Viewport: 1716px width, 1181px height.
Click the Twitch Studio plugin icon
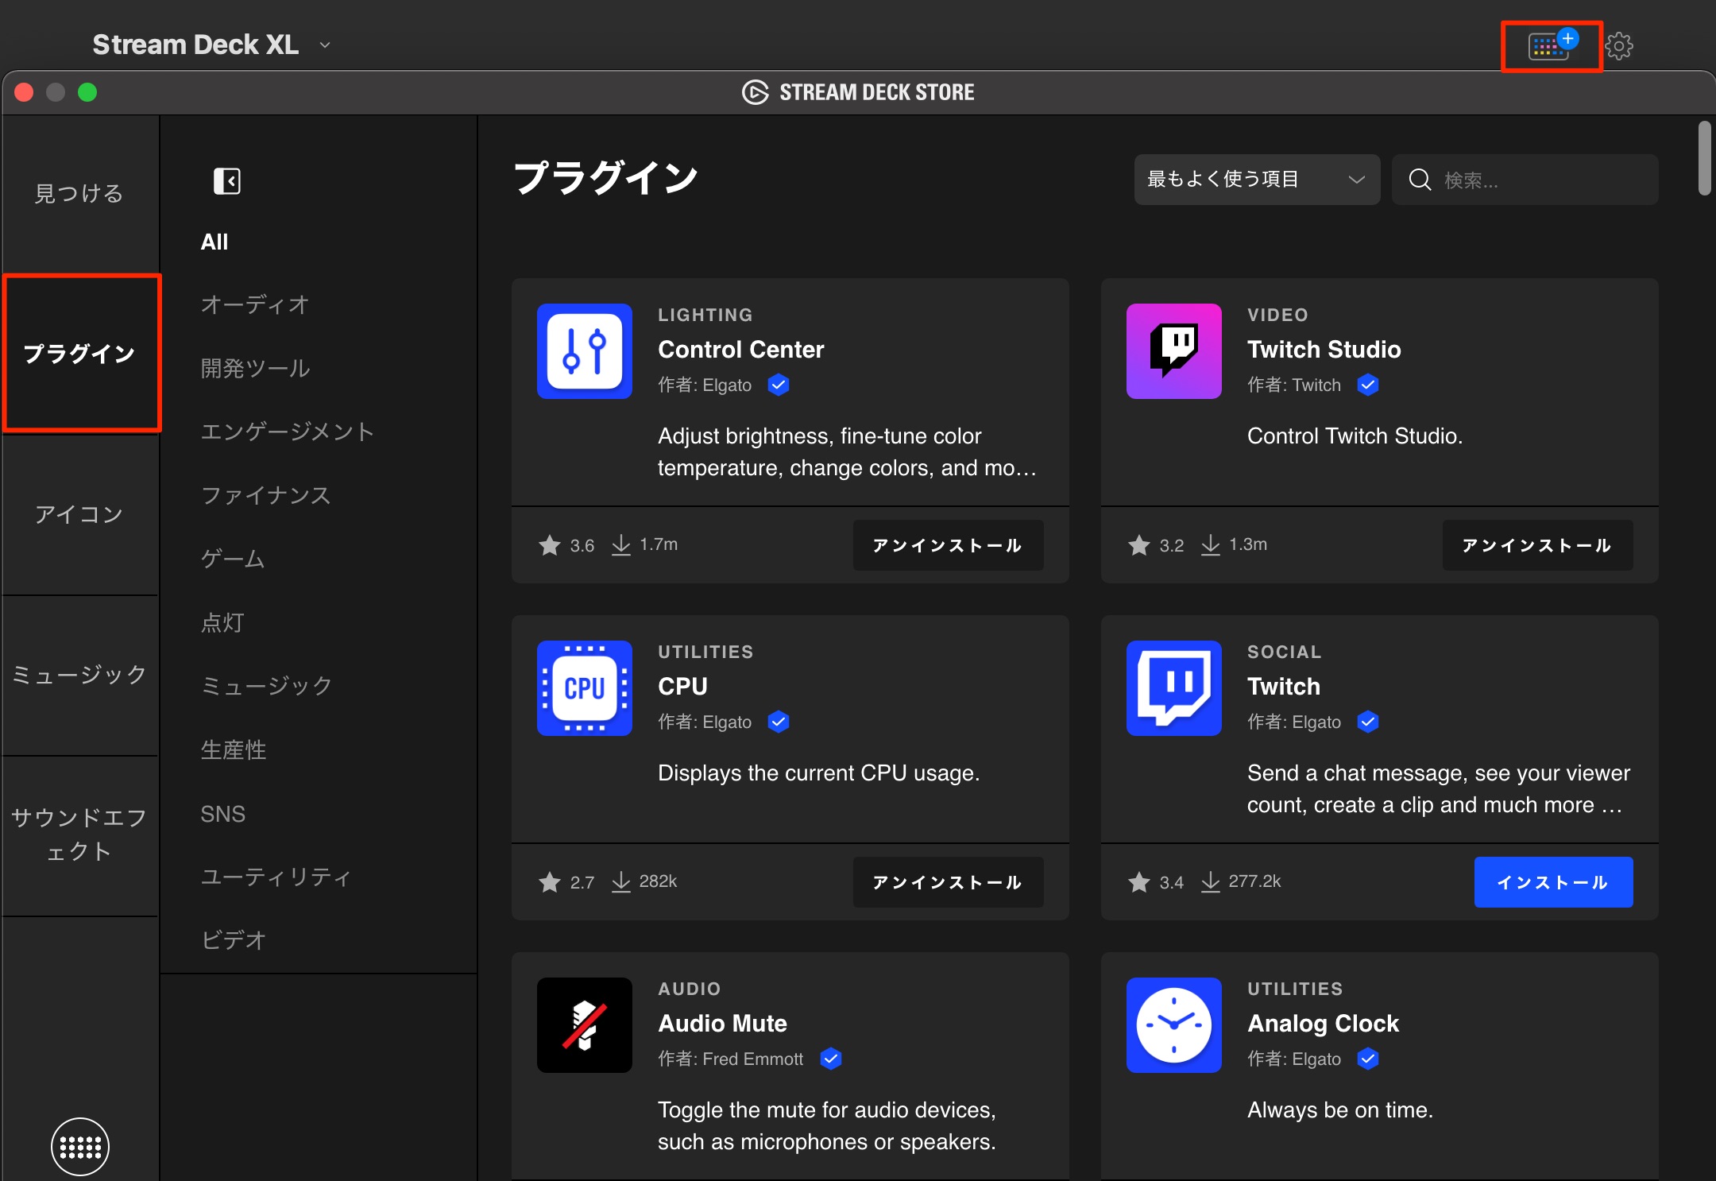pyautogui.click(x=1174, y=351)
